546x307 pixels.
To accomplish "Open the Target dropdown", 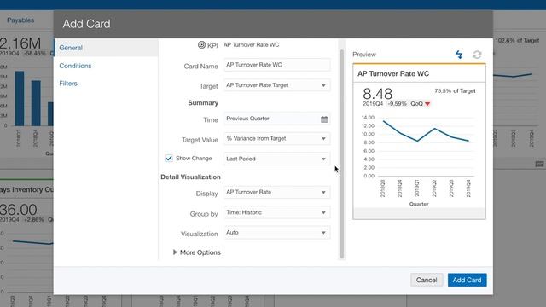I will pyautogui.click(x=276, y=85).
